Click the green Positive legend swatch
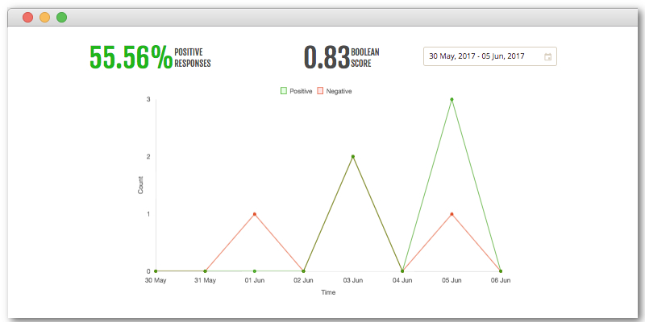Screen dimensions: 645x322 click(x=284, y=91)
